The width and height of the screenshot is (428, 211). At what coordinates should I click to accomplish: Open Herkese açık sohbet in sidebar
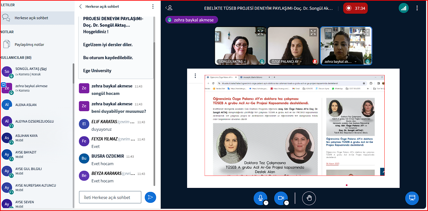37,18
